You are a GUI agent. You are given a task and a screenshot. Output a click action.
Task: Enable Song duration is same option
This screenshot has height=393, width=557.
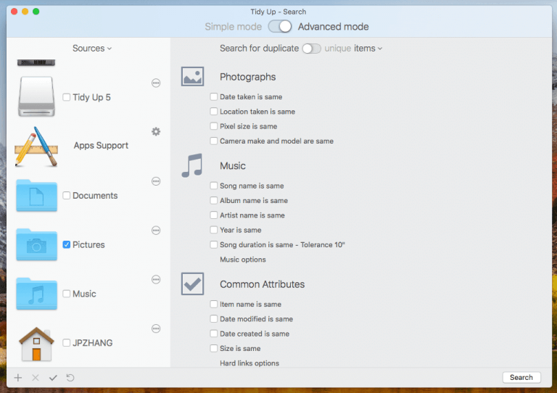[214, 244]
